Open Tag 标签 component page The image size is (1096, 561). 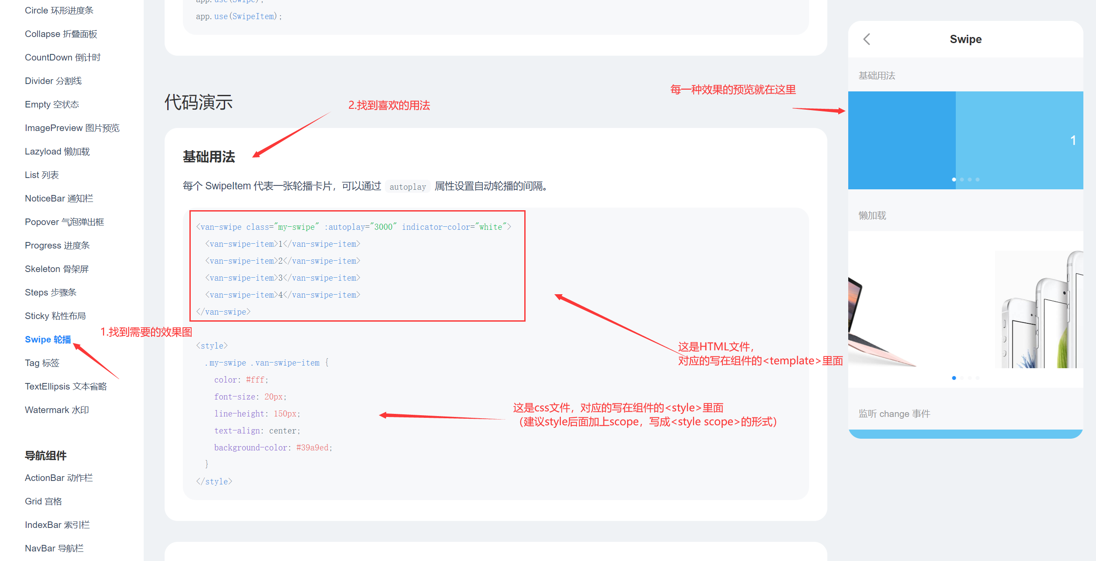(x=42, y=363)
